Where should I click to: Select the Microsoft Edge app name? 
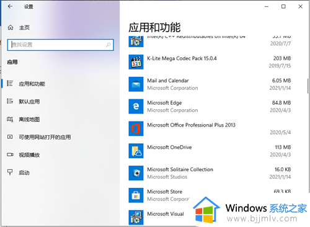coord(164,103)
